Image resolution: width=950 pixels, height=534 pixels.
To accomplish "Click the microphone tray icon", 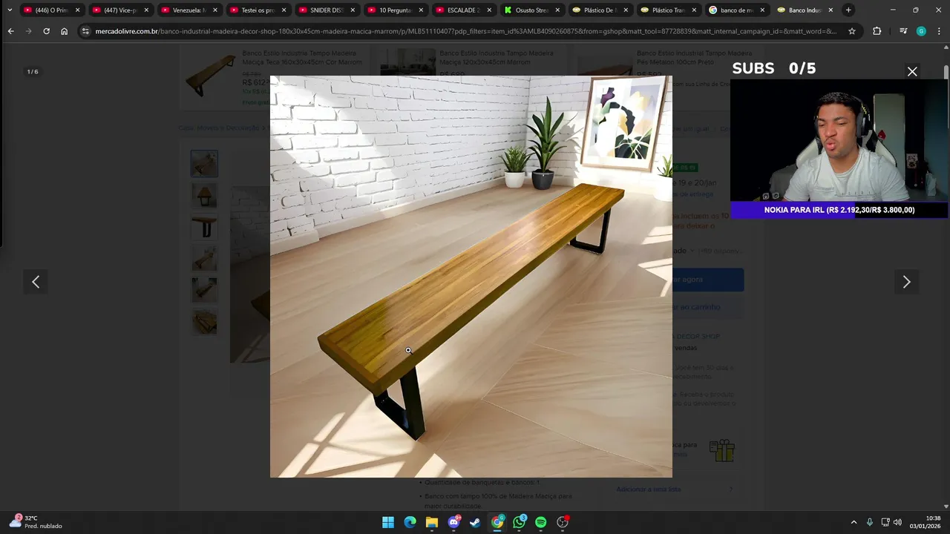I will tap(870, 522).
